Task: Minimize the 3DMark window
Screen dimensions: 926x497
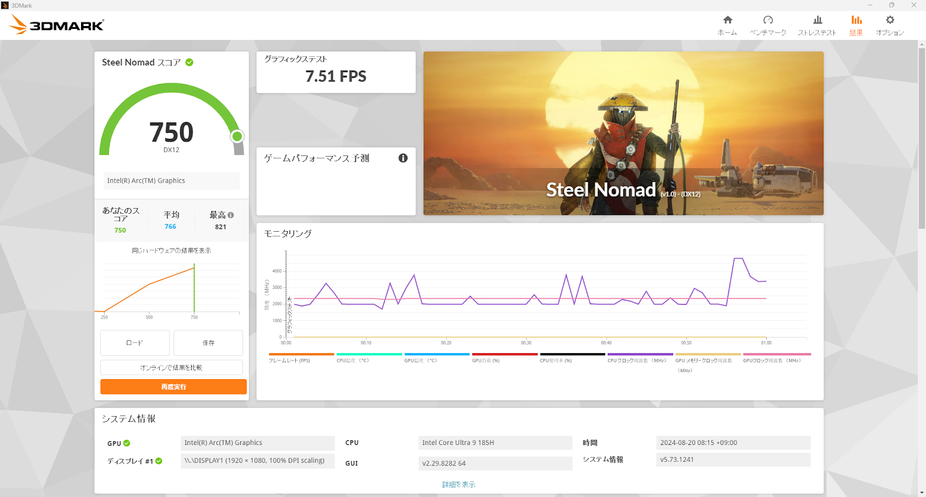Action: (869, 5)
